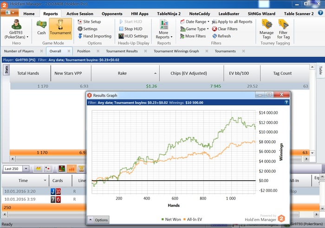325x228 pixels.
Task: Open HUD Settings
Action: (x=133, y=36)
